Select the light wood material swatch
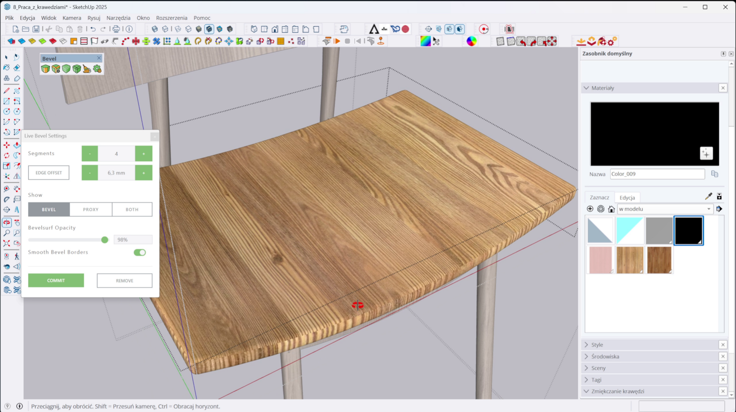736x412 pixels. pos(630,260)
